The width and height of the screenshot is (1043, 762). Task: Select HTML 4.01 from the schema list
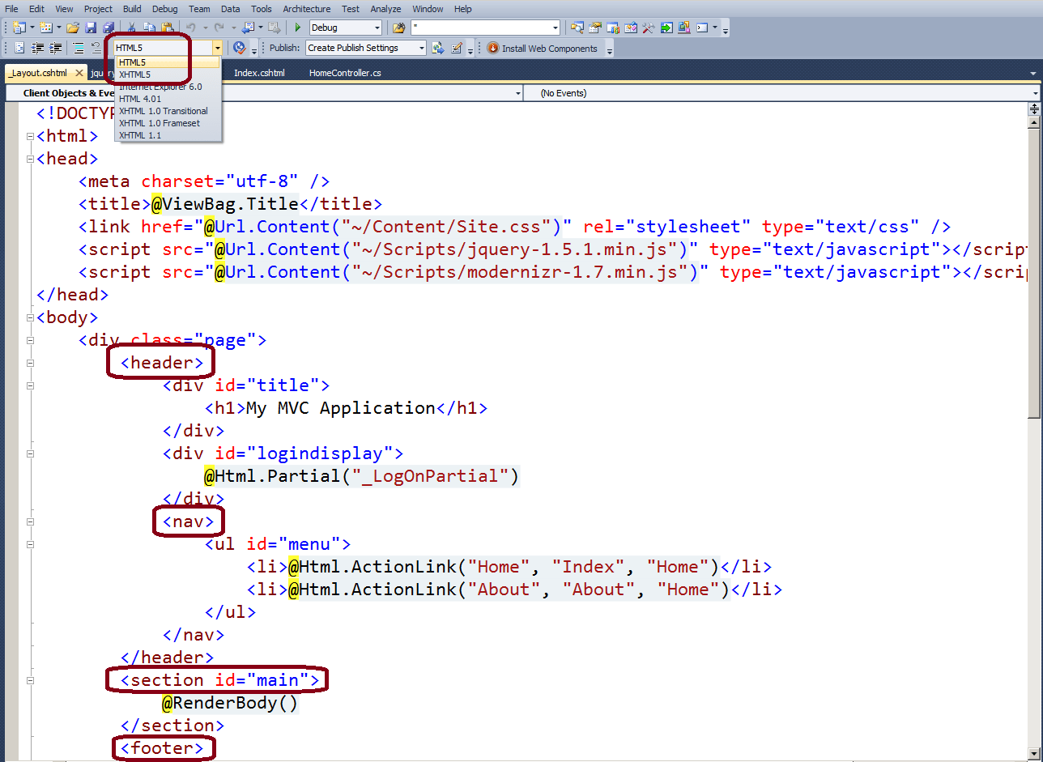[167, 98]
